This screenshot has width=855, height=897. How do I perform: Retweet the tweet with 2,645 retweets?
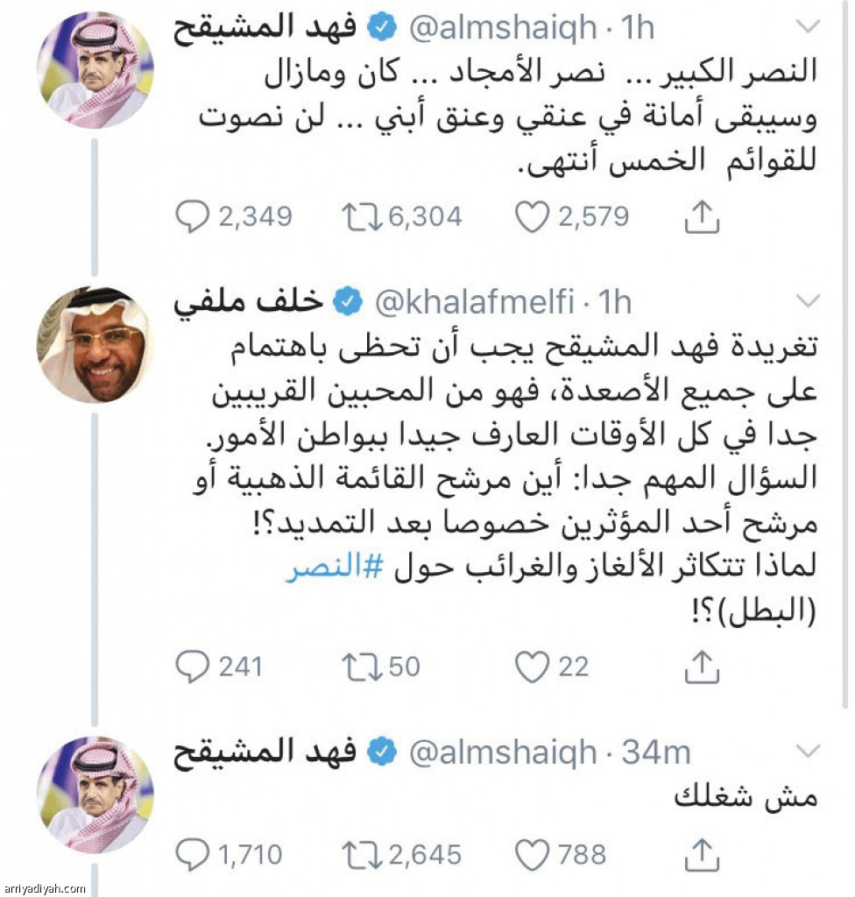(362, 855)
